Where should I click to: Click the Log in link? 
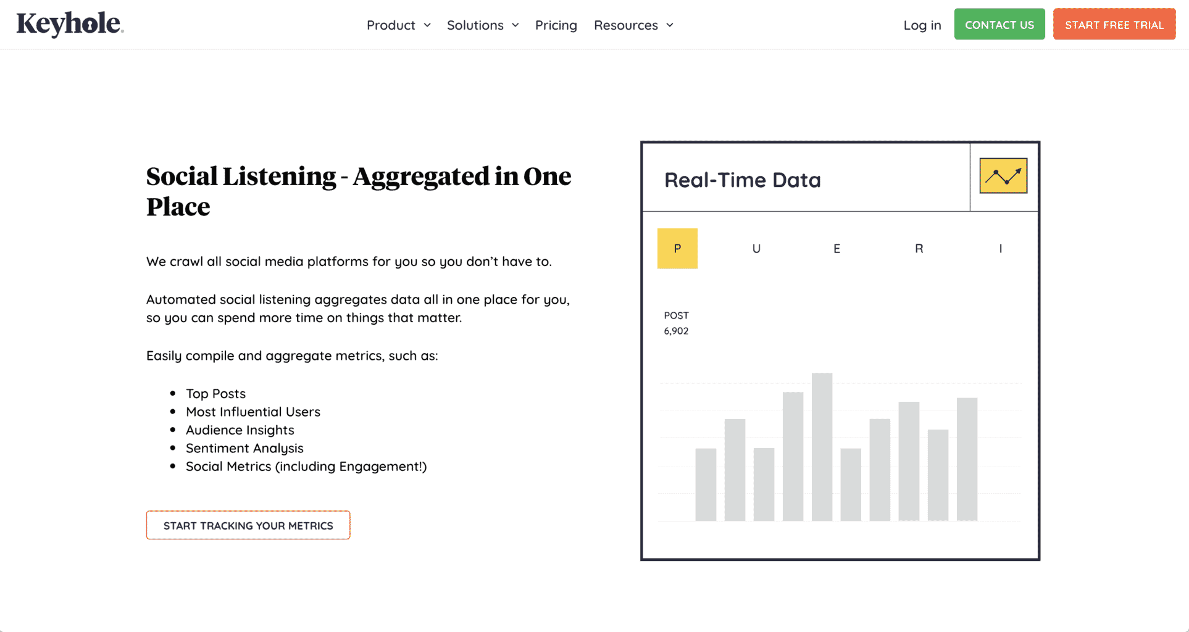click(921, 25)
